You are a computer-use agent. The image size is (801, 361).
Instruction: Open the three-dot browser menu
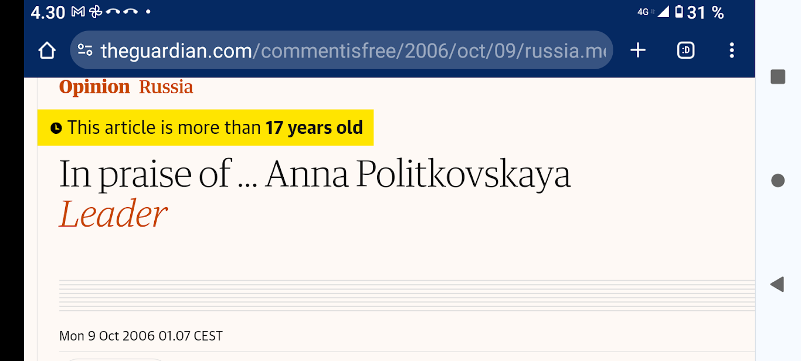tap(731, 50)
